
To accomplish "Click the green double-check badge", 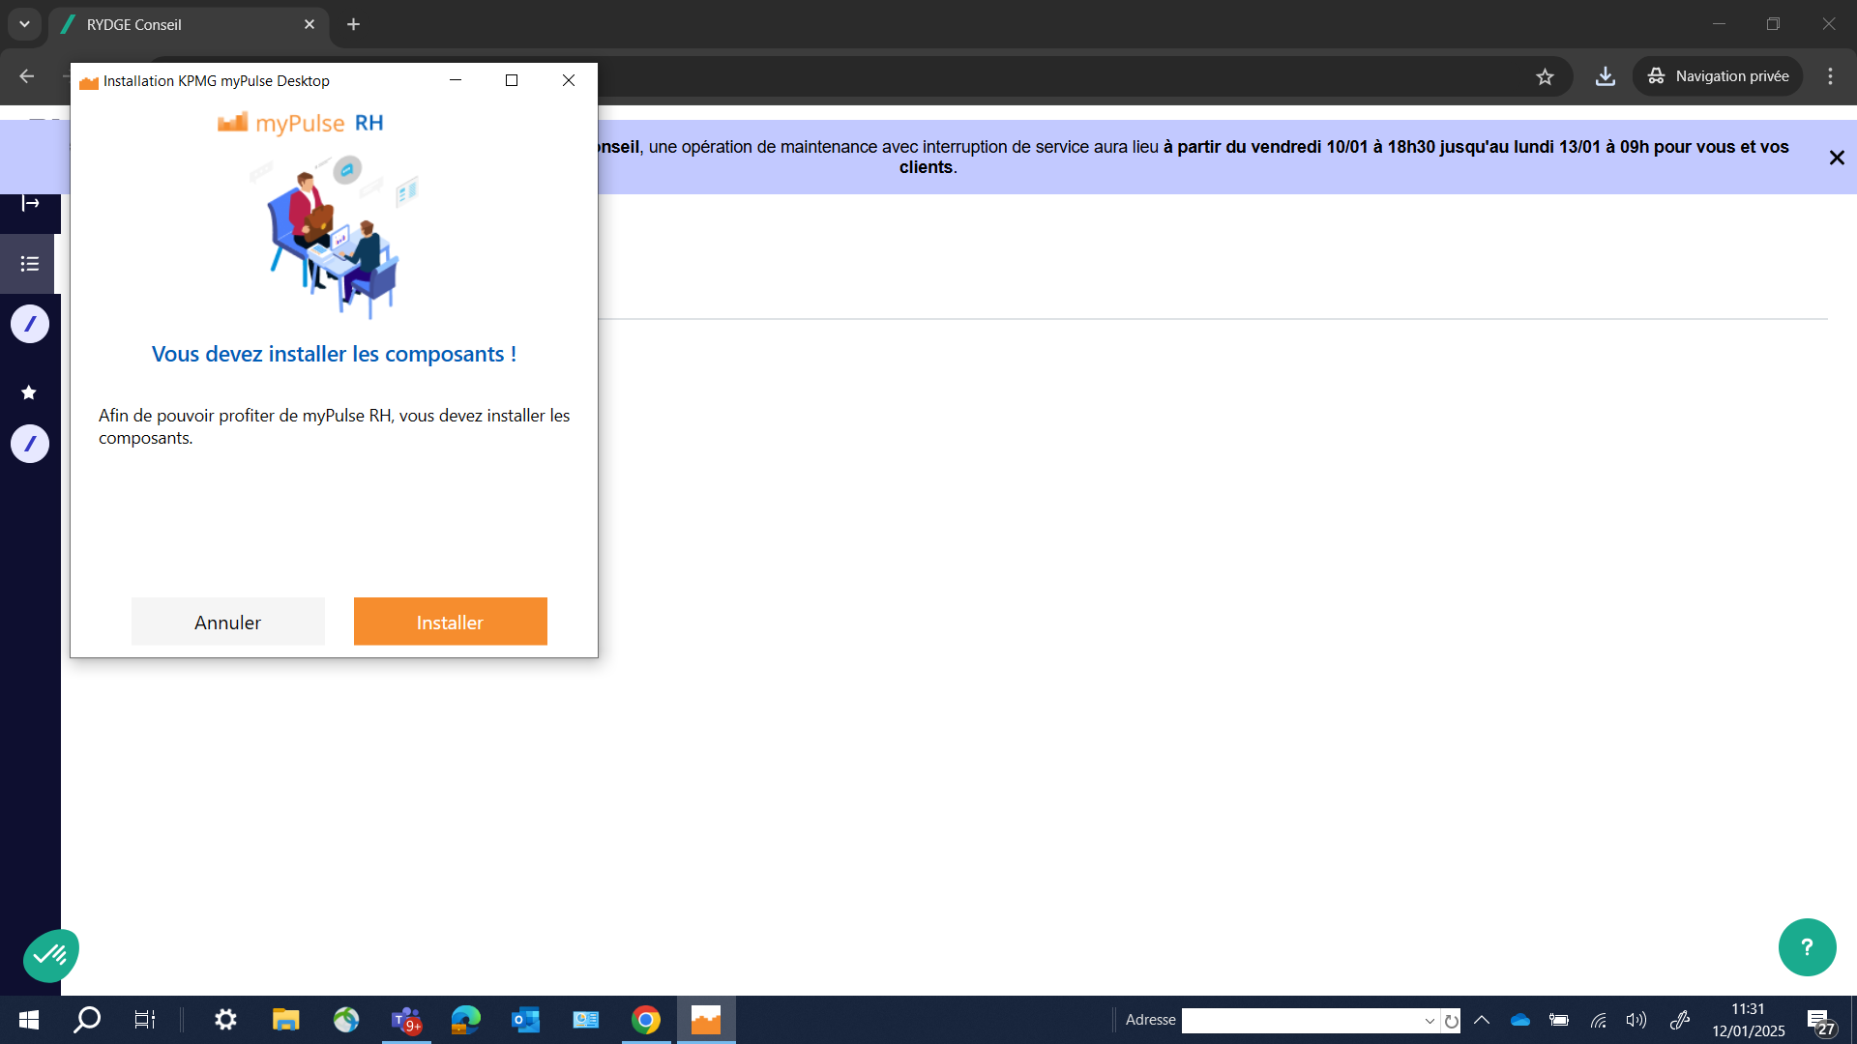I will point(50,955).
